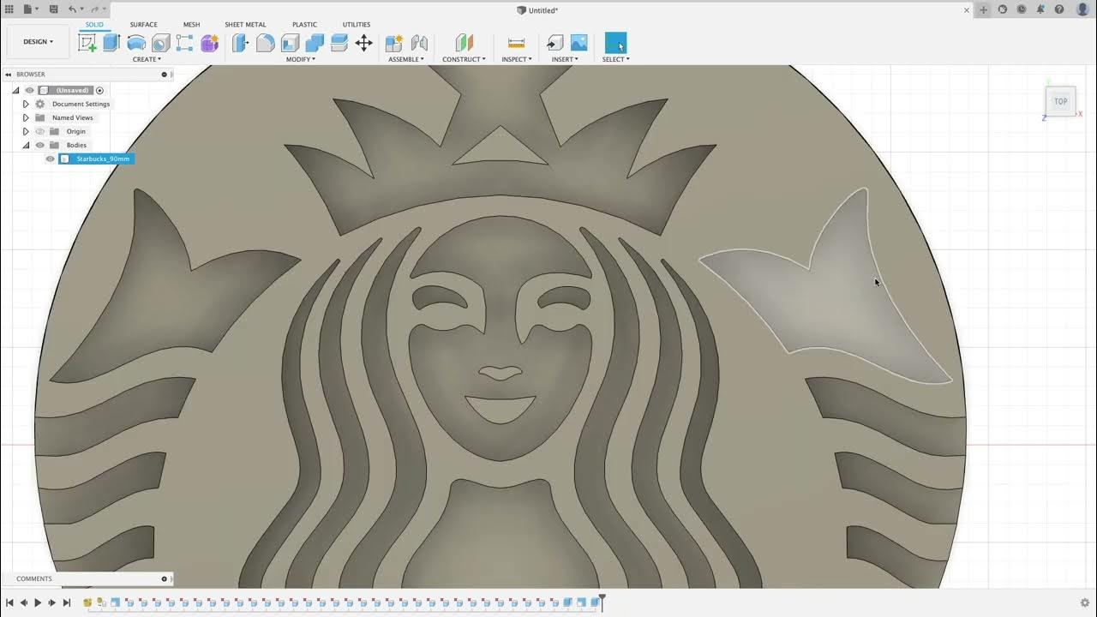Open timeline settings gear
1097x617 pixels.
[1085, 603]
